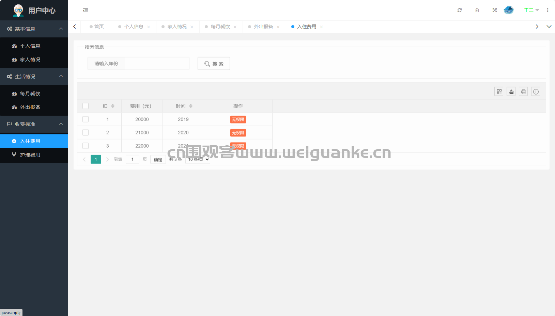Open 每月餐饮 in the sidebar
This screenshot has width=555, height=316.
[34, 94]
